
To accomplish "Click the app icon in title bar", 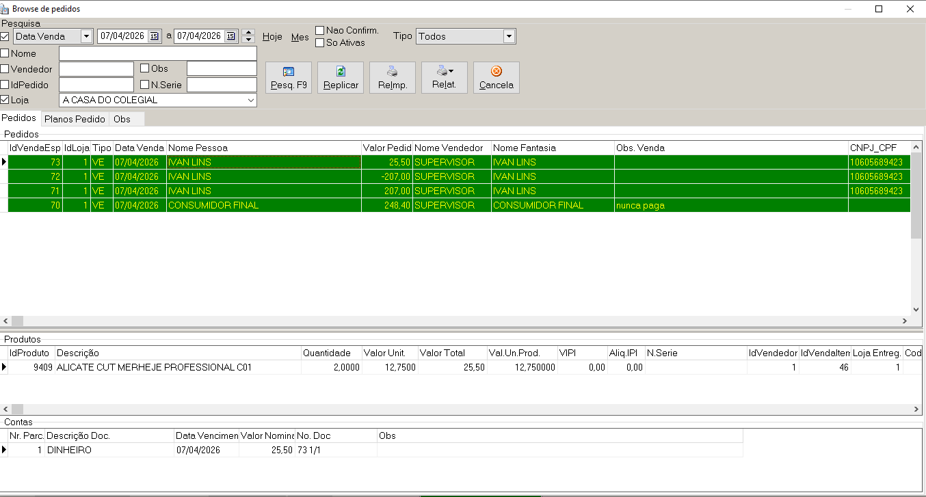I will point(5,9).
